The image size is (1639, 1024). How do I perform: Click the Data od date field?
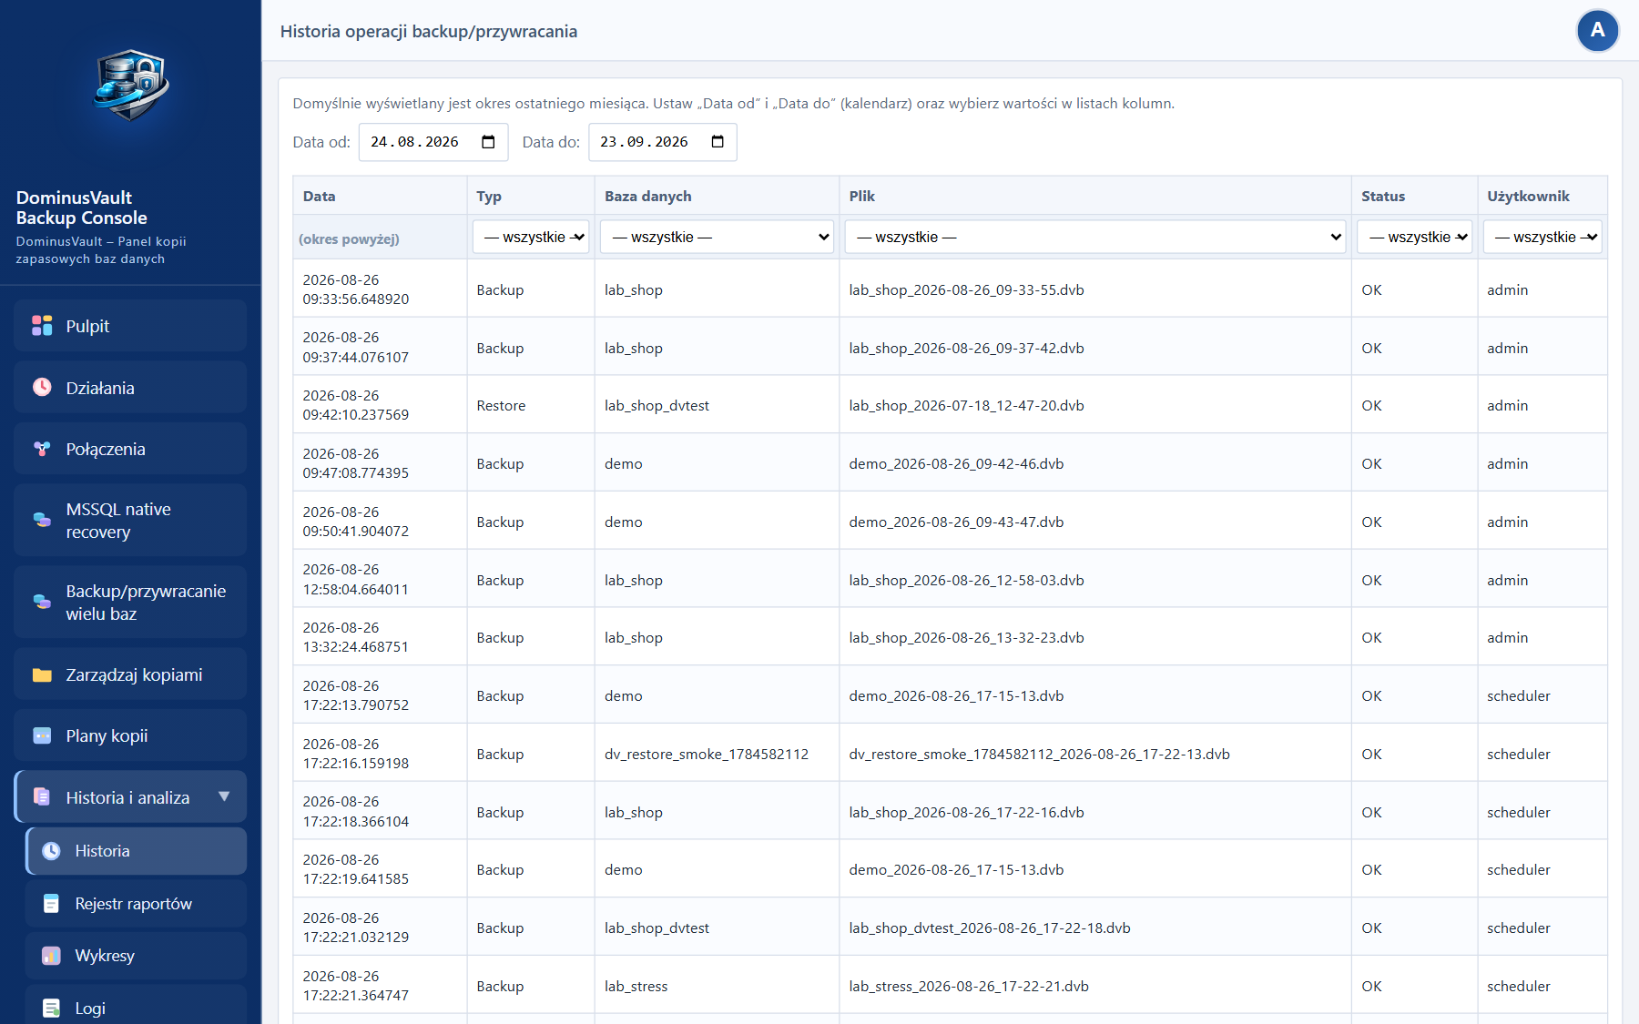(x=433, y=142)
